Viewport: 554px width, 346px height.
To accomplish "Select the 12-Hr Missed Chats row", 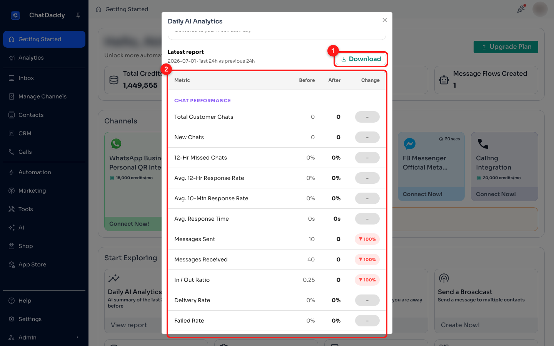I will click(277, 158).
